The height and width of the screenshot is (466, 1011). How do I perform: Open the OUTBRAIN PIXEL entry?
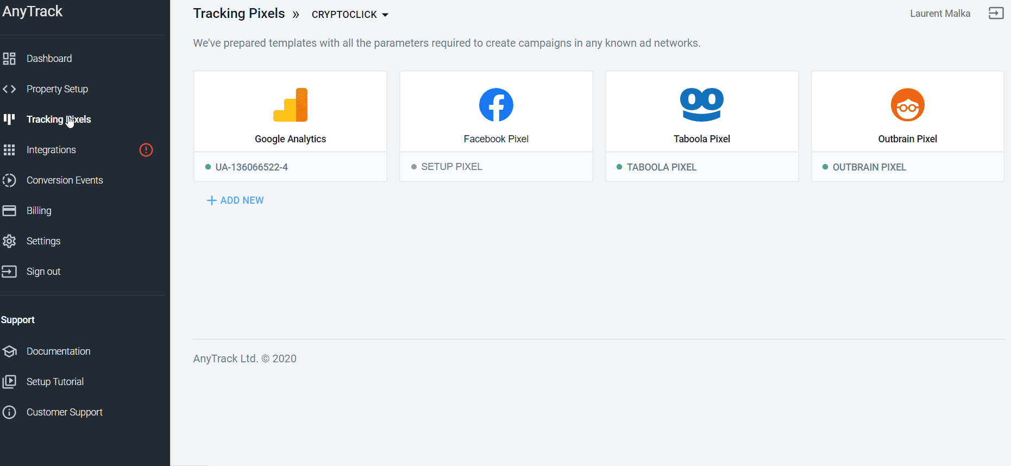click(x=869, y=167)
